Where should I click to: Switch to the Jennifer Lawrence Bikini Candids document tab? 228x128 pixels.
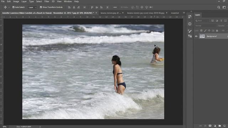click(x=48, y=13)
